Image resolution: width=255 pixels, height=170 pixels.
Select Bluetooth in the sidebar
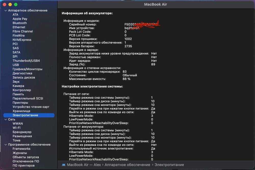20,23
